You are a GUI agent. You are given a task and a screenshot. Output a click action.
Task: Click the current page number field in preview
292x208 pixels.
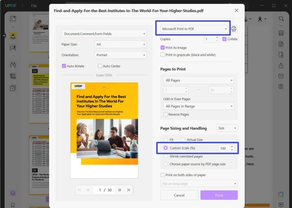tap(100, 190)
